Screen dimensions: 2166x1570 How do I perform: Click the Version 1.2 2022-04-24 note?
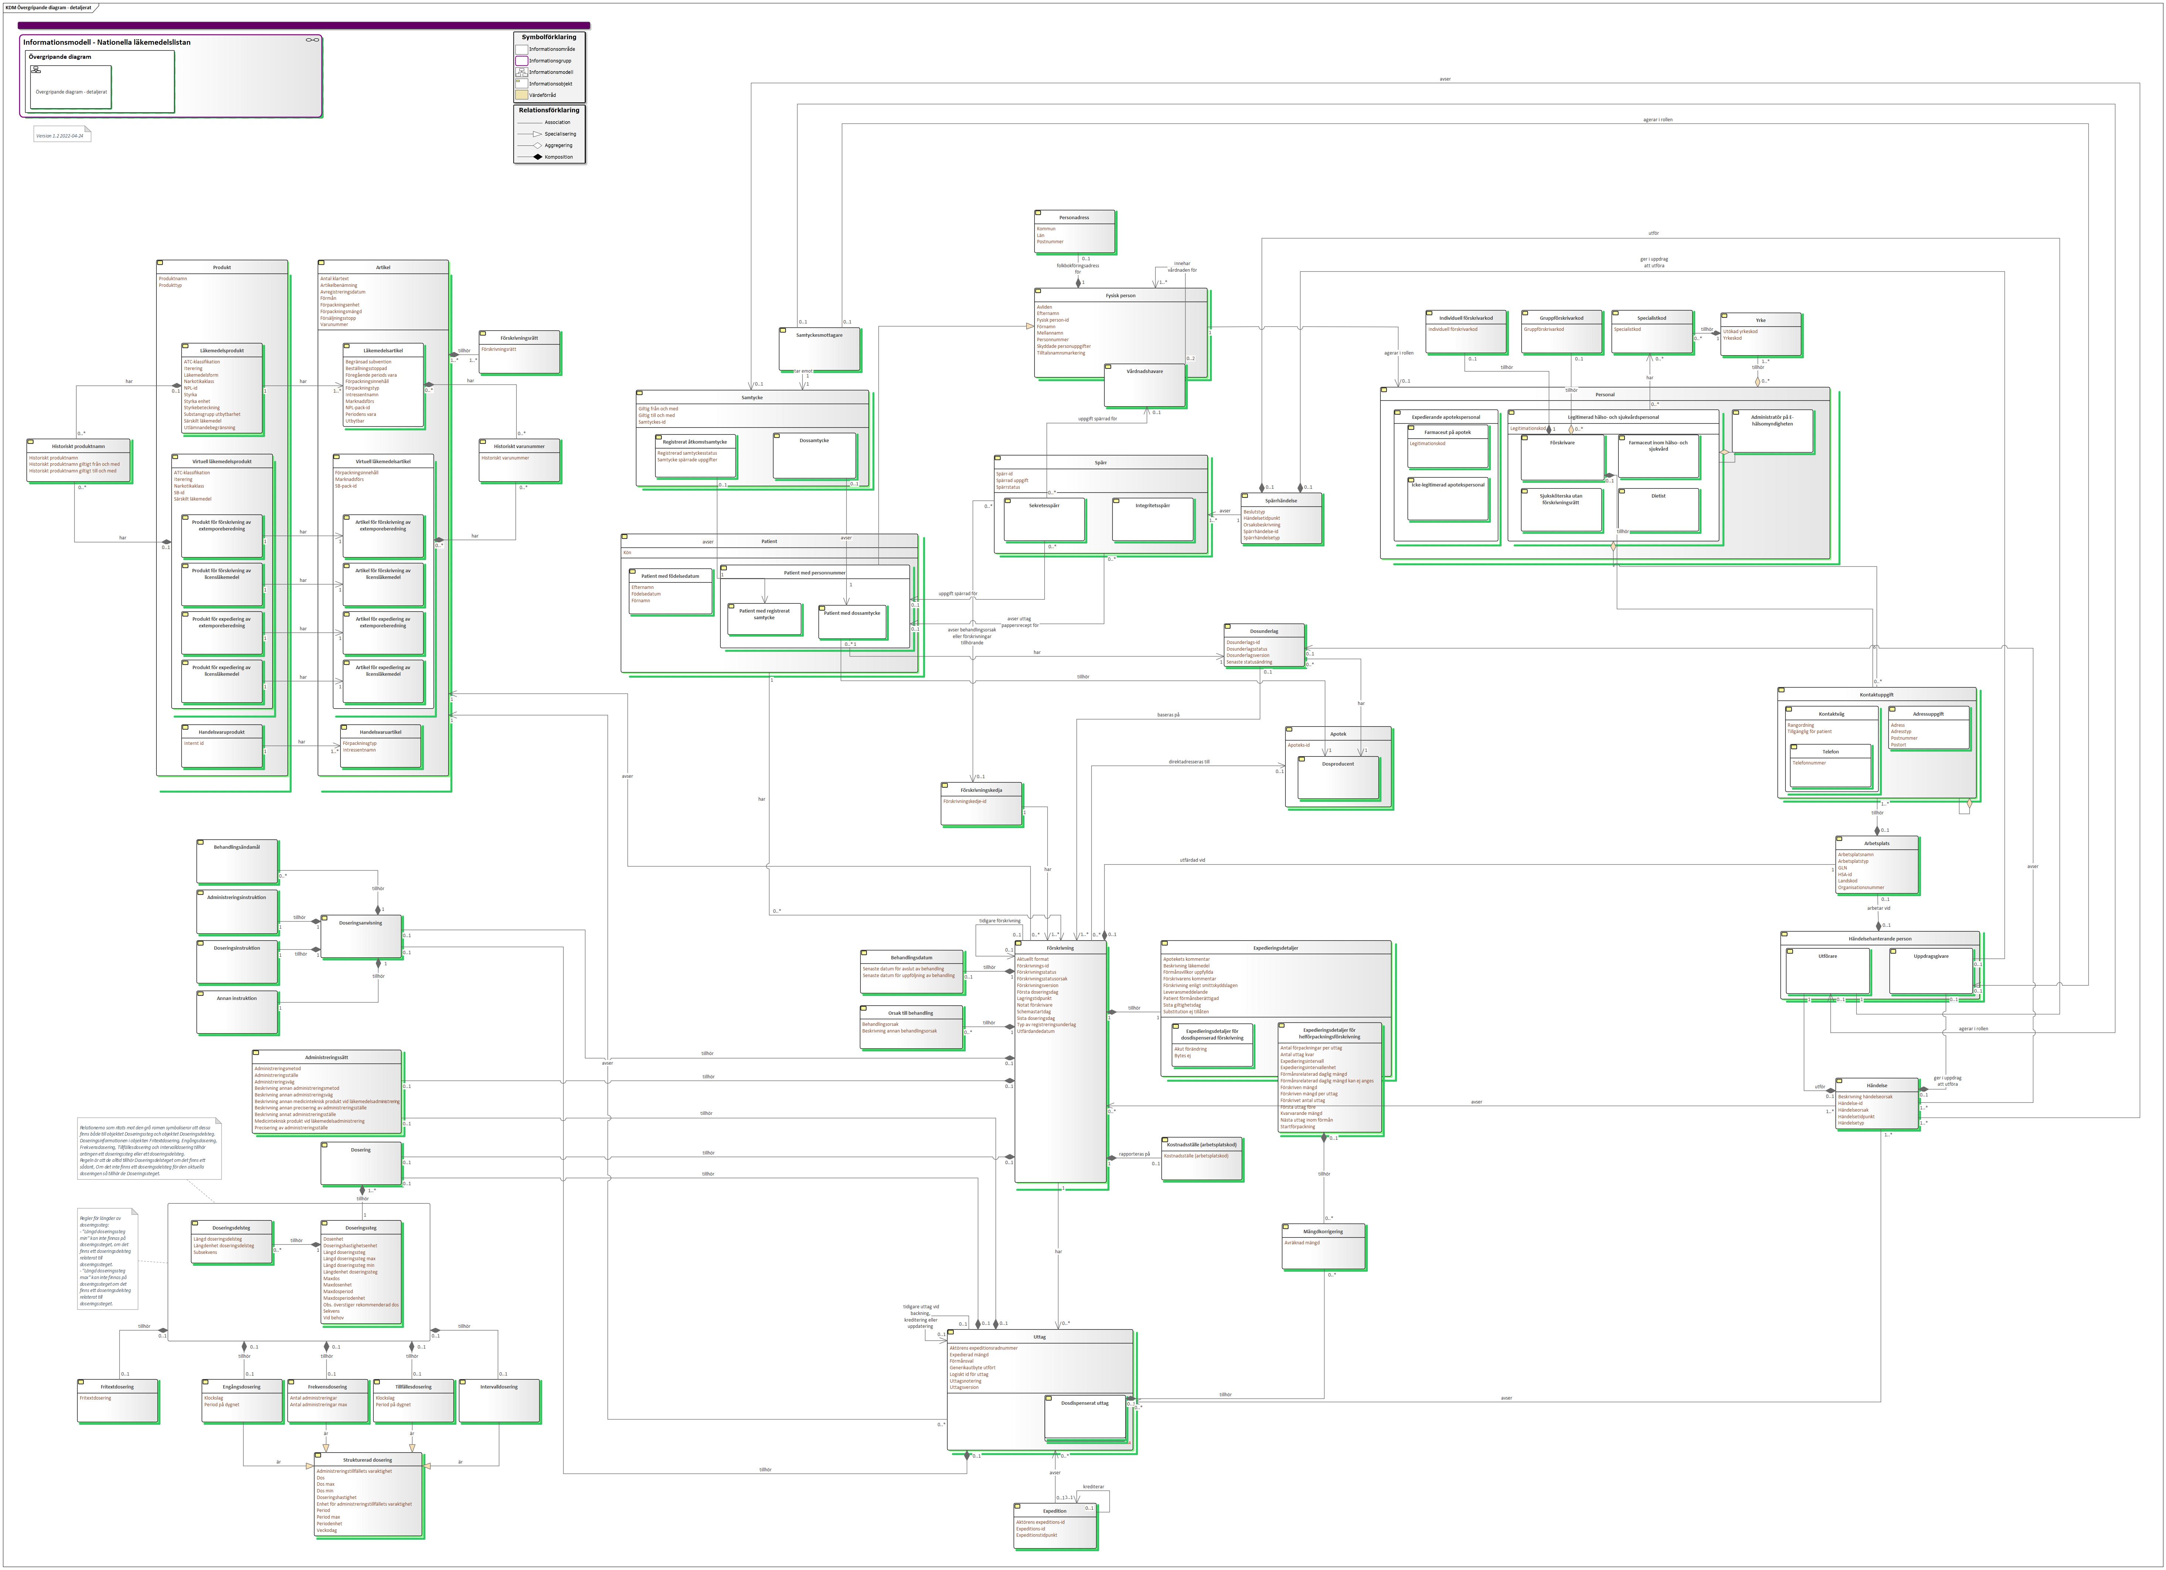point(60,136)
